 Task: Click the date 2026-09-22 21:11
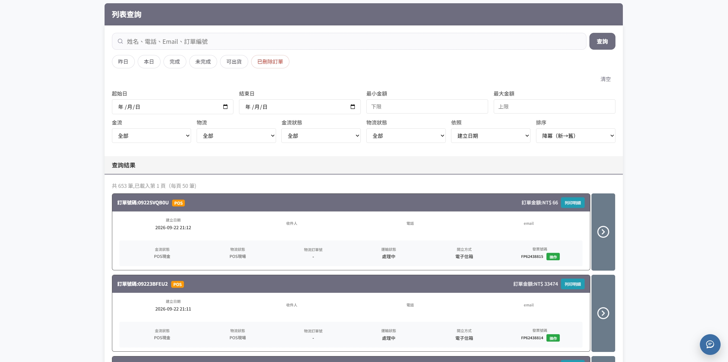click(173, 309)
